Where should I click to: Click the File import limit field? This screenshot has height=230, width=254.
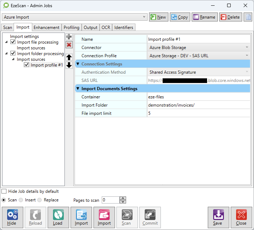point(198,113)
